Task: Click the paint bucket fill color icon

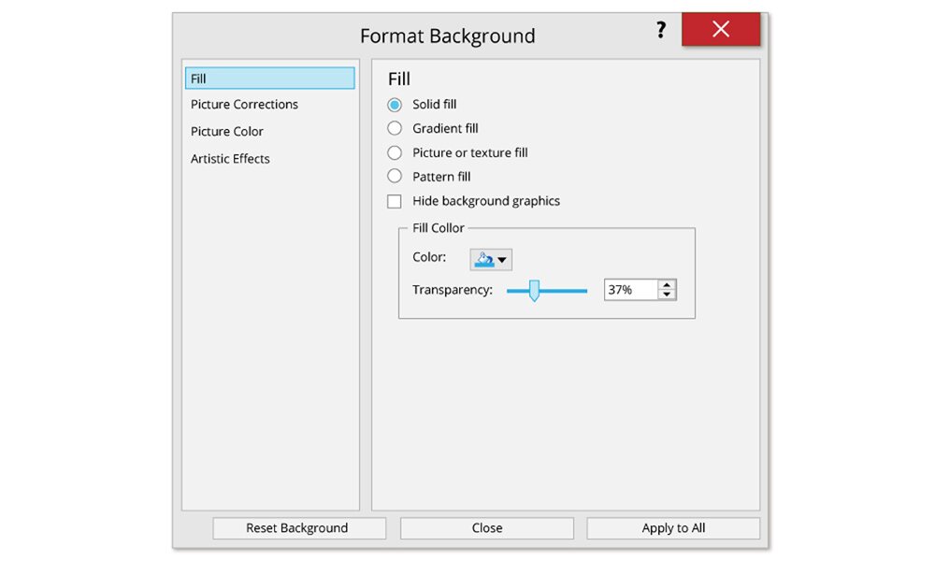Action: point(483,259)
